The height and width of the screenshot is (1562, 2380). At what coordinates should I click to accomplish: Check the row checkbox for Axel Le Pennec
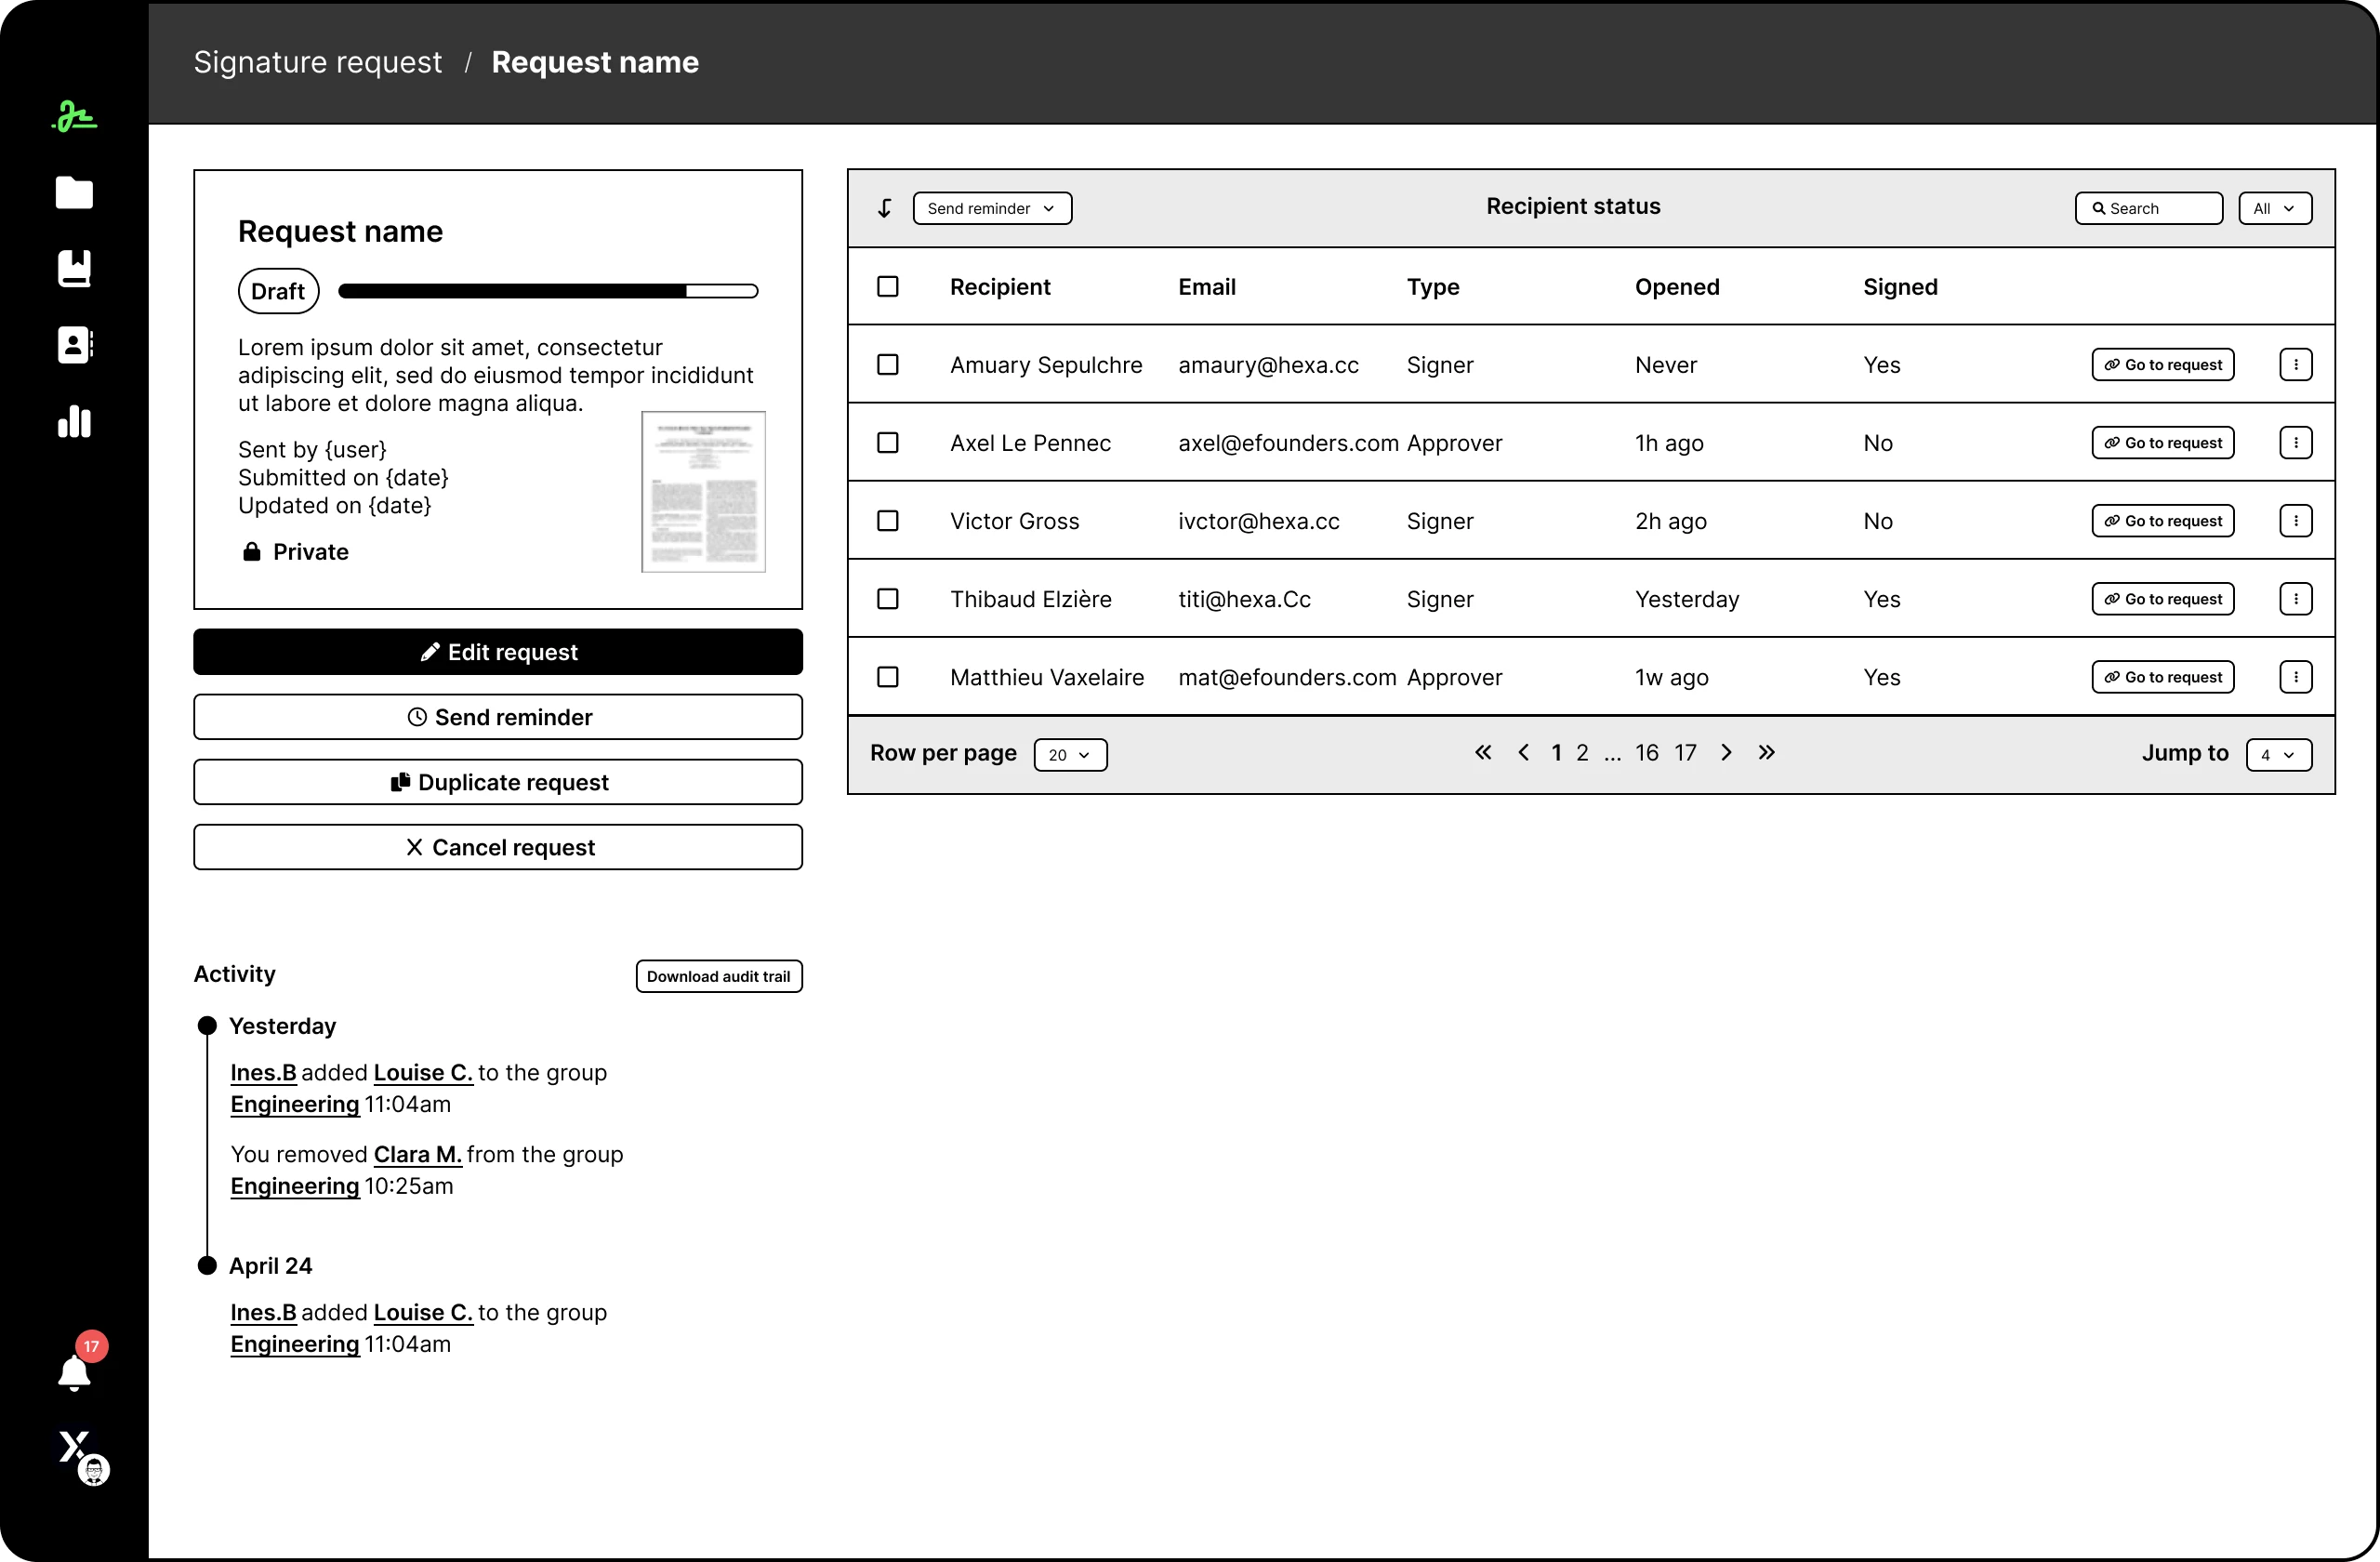pyautogui.click(x=888, y=442)
